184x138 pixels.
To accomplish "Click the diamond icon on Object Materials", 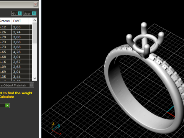I will click(31, 85).
